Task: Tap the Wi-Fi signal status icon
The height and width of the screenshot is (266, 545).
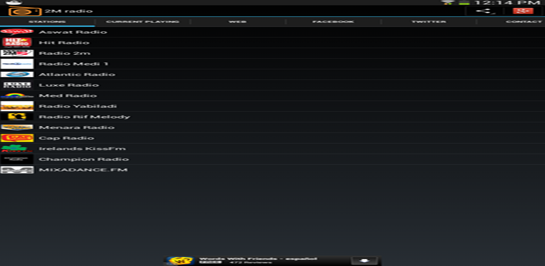Action: [x=448, y=3]
